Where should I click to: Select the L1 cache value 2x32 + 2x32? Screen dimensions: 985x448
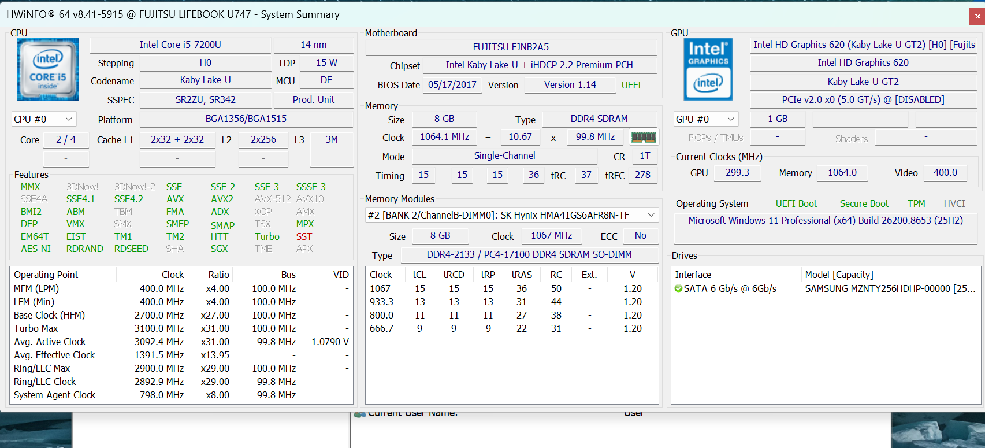click(x=177, y=139)
